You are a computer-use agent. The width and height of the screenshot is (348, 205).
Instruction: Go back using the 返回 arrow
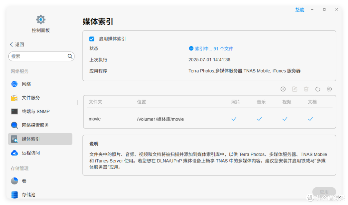[x=17, y=44]
